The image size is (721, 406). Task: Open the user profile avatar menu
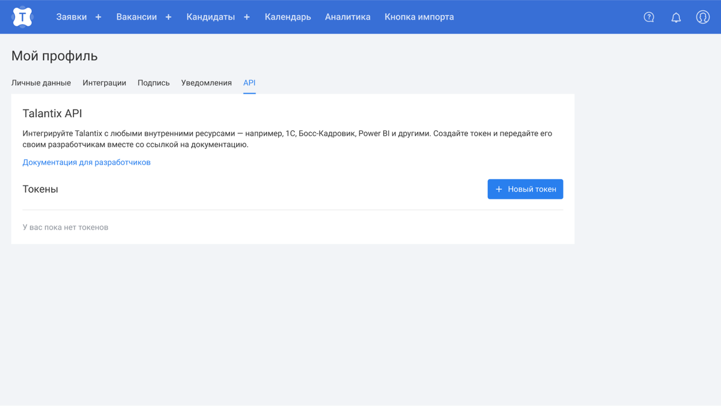pyautogui.click(x=702, y=17)
